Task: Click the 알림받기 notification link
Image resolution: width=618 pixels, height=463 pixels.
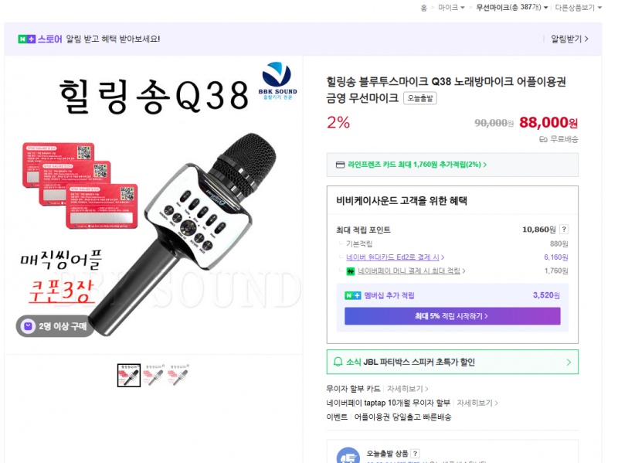Action: click(569, 39)
